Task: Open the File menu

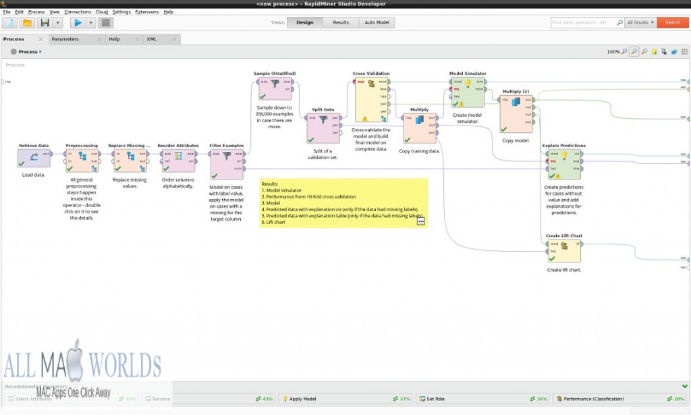Action: (x=7, y=12)
